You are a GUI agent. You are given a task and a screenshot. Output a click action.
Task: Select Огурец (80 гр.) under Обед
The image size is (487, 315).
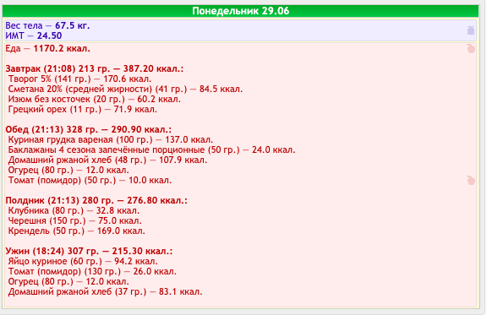tap(68, 170)
